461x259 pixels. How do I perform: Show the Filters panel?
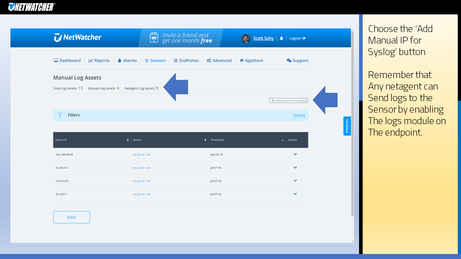299,115
